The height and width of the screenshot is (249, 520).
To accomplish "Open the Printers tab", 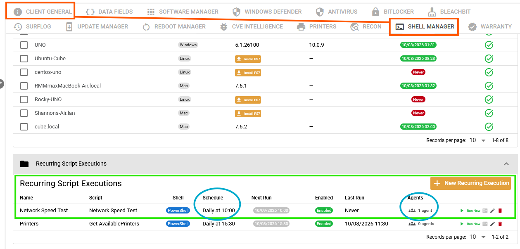I will tap(317, 26).
